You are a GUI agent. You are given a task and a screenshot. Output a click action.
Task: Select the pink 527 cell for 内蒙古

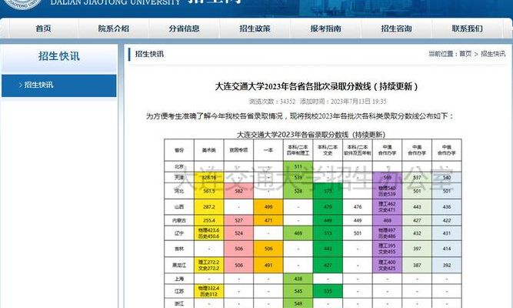pyautogui.click(x=238, y=220)
